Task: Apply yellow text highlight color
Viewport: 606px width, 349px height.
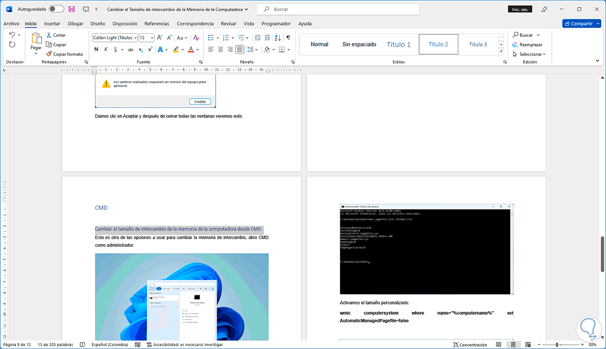Action: click(176, 49)
